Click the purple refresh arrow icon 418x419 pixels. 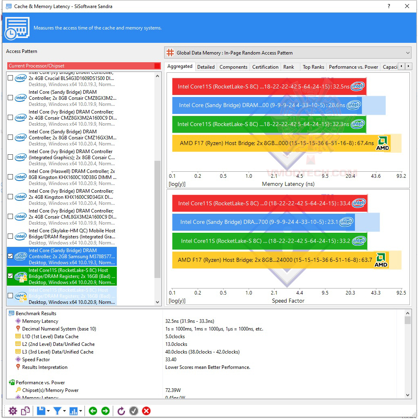coord(121,411)
